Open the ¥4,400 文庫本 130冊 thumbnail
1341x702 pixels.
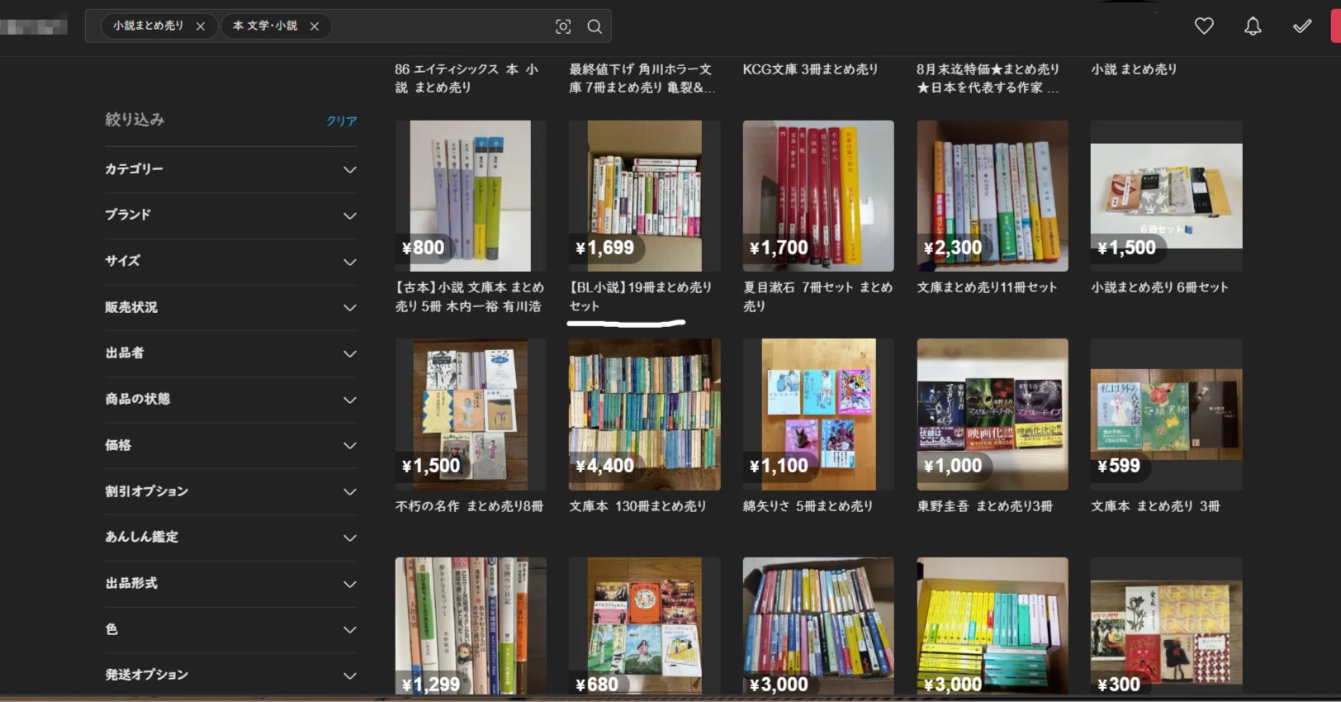click(x=644, y=415)
